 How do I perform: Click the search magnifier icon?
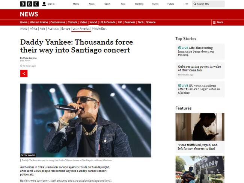[195, 4]
